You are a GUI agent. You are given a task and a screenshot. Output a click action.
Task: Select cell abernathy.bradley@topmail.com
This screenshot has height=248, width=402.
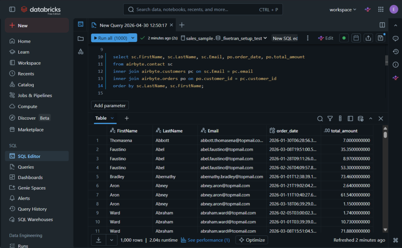[x=232, y=177]
